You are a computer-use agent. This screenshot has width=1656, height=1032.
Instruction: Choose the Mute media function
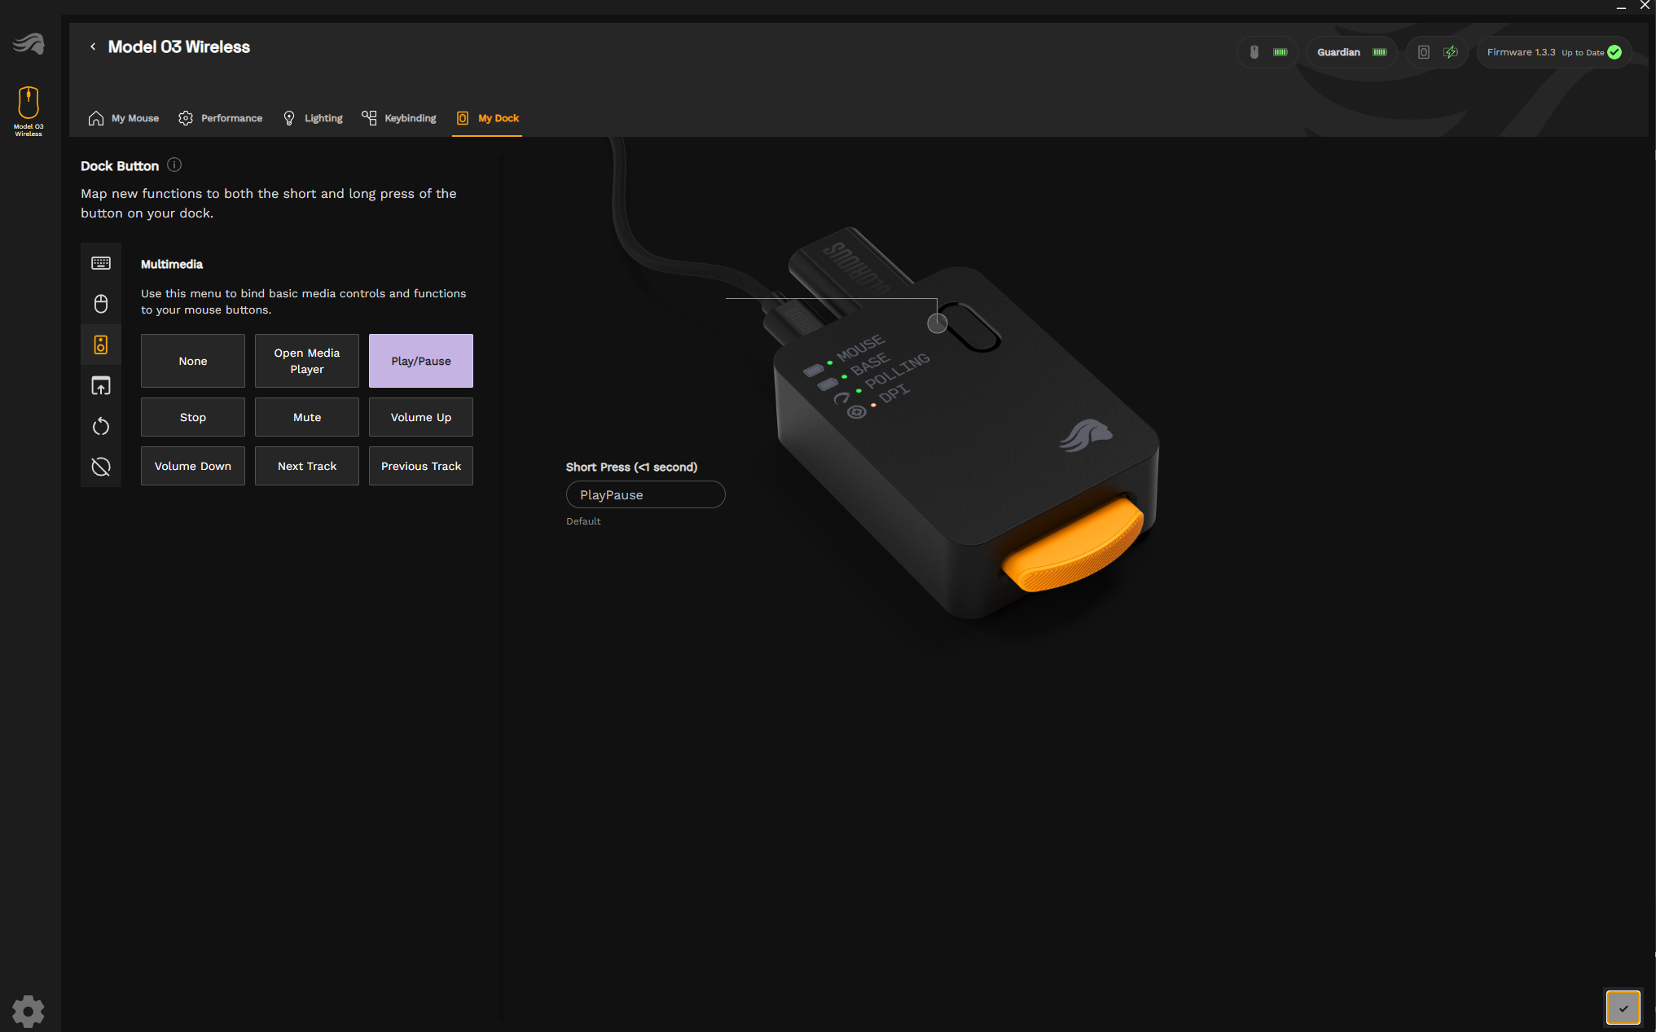pos(307,417)
